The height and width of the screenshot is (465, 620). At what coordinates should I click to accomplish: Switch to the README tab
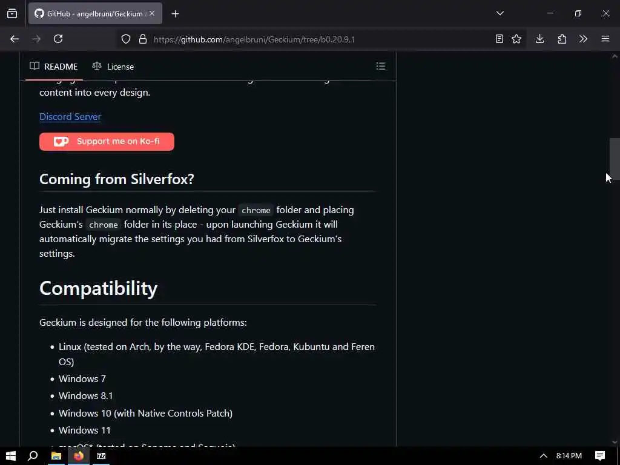(x=54, y=67)
